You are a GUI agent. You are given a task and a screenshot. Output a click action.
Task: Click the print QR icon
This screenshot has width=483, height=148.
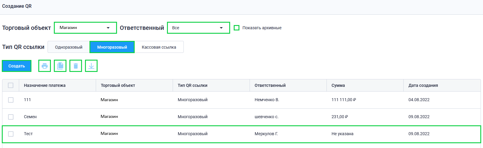tap(45, 66)
